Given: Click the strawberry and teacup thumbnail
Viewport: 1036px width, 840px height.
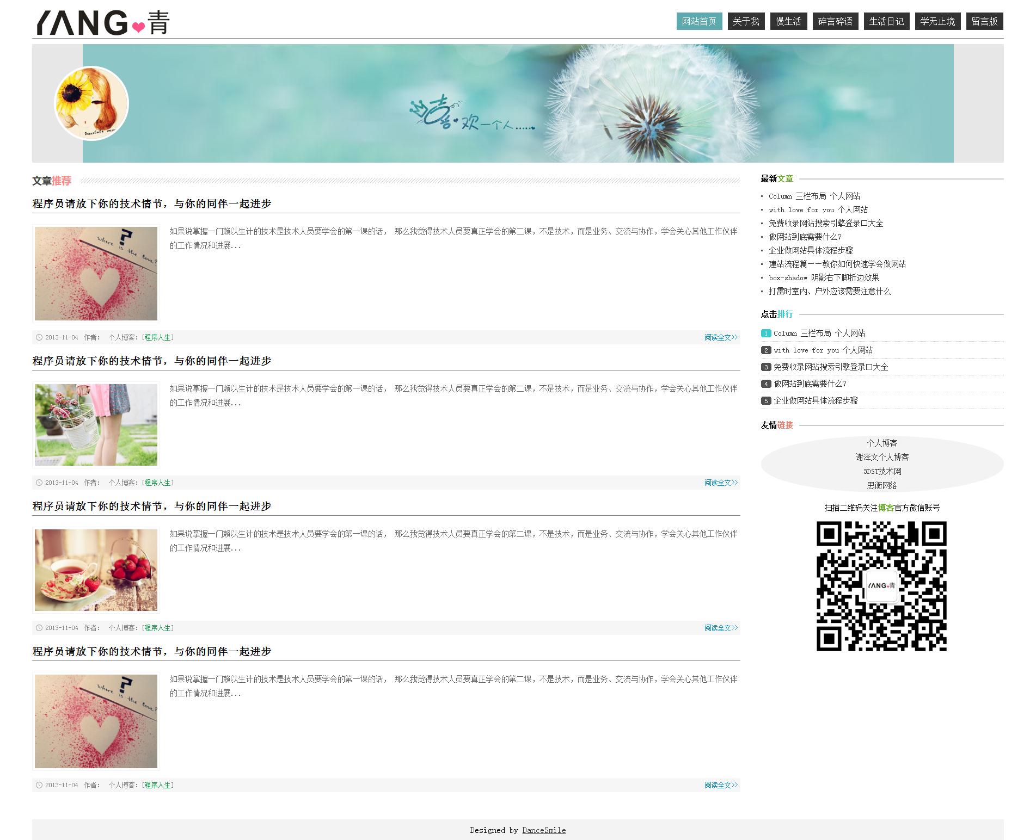Looking at the screenshot, I should (96, 570).
